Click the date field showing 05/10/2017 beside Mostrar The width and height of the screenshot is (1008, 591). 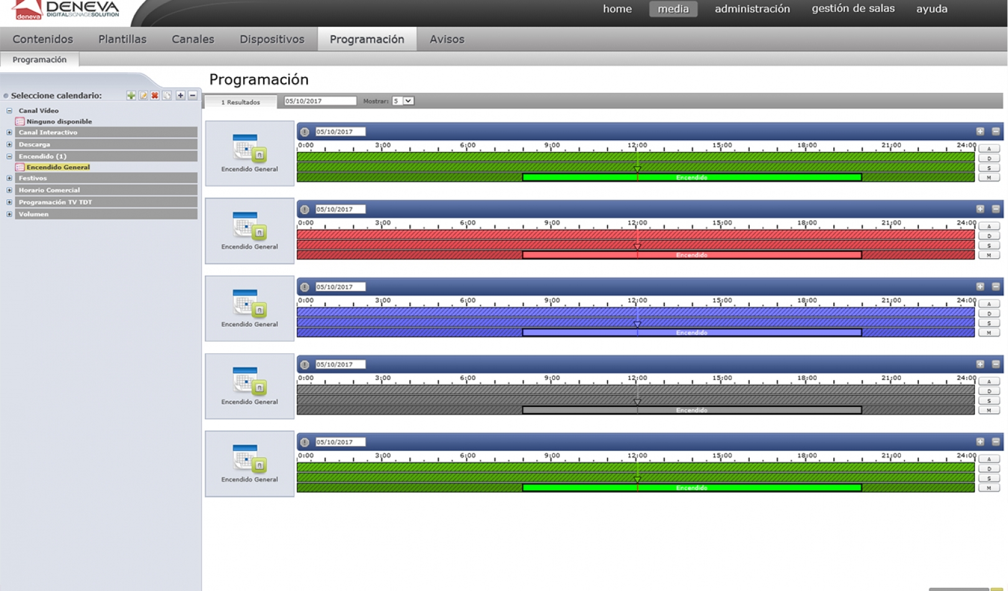[x=320, y=101]
